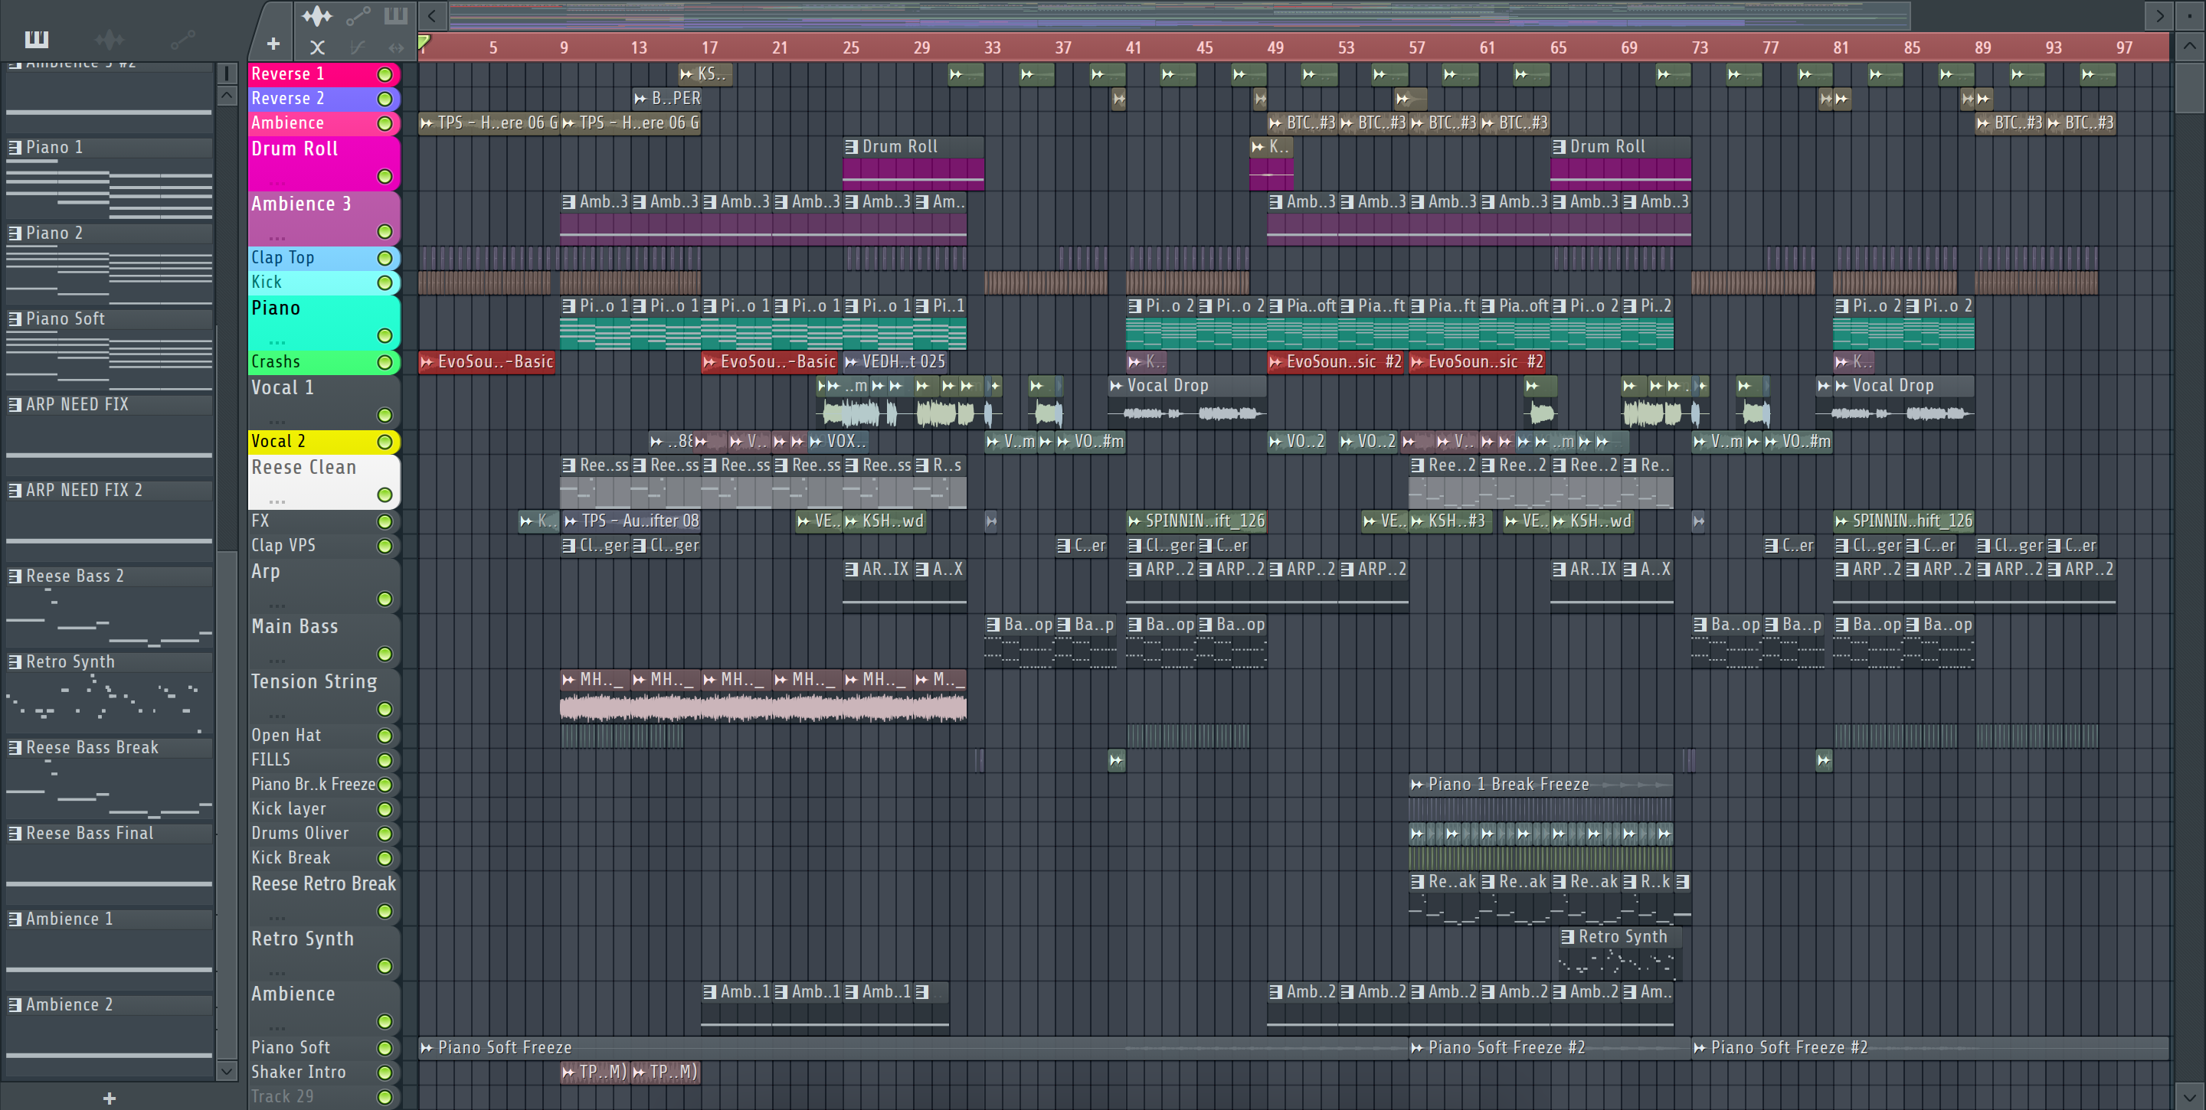The image size is (2206, 1110).
Task: Focus automation clips in playlist toolbar
Action: 358,15
